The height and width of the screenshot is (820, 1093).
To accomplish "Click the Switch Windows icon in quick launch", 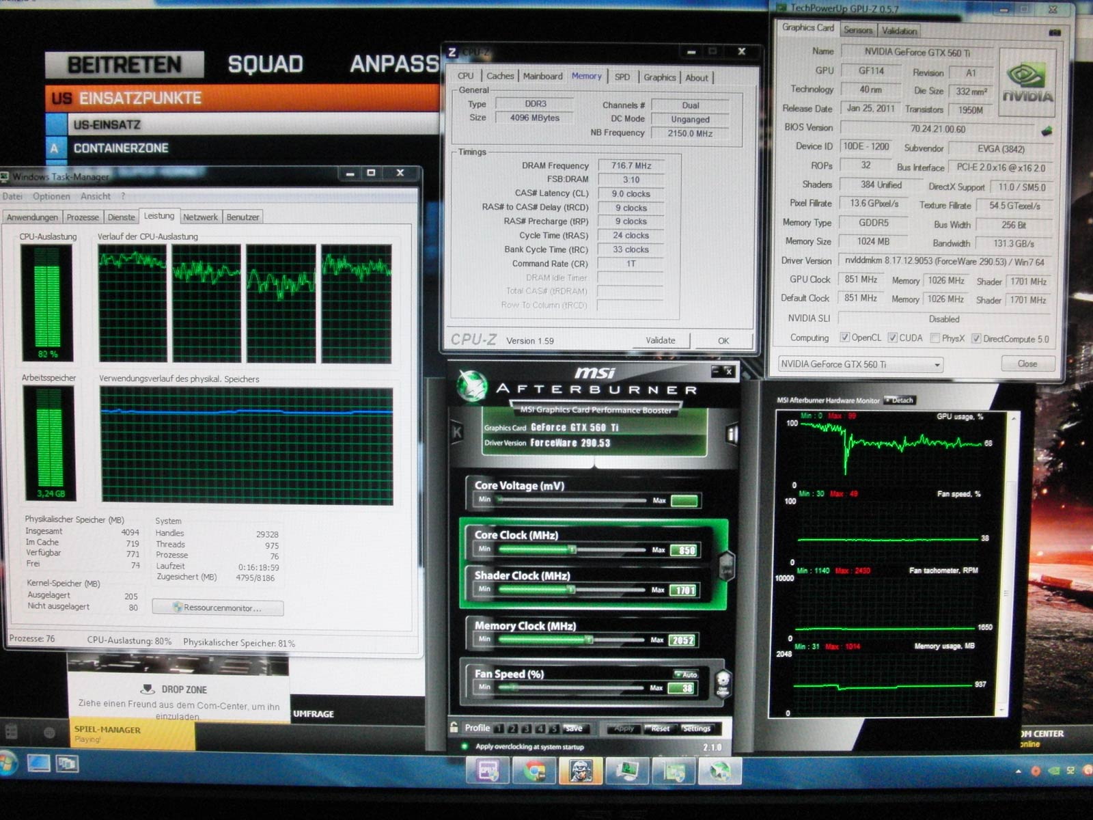I will point(67,763).
